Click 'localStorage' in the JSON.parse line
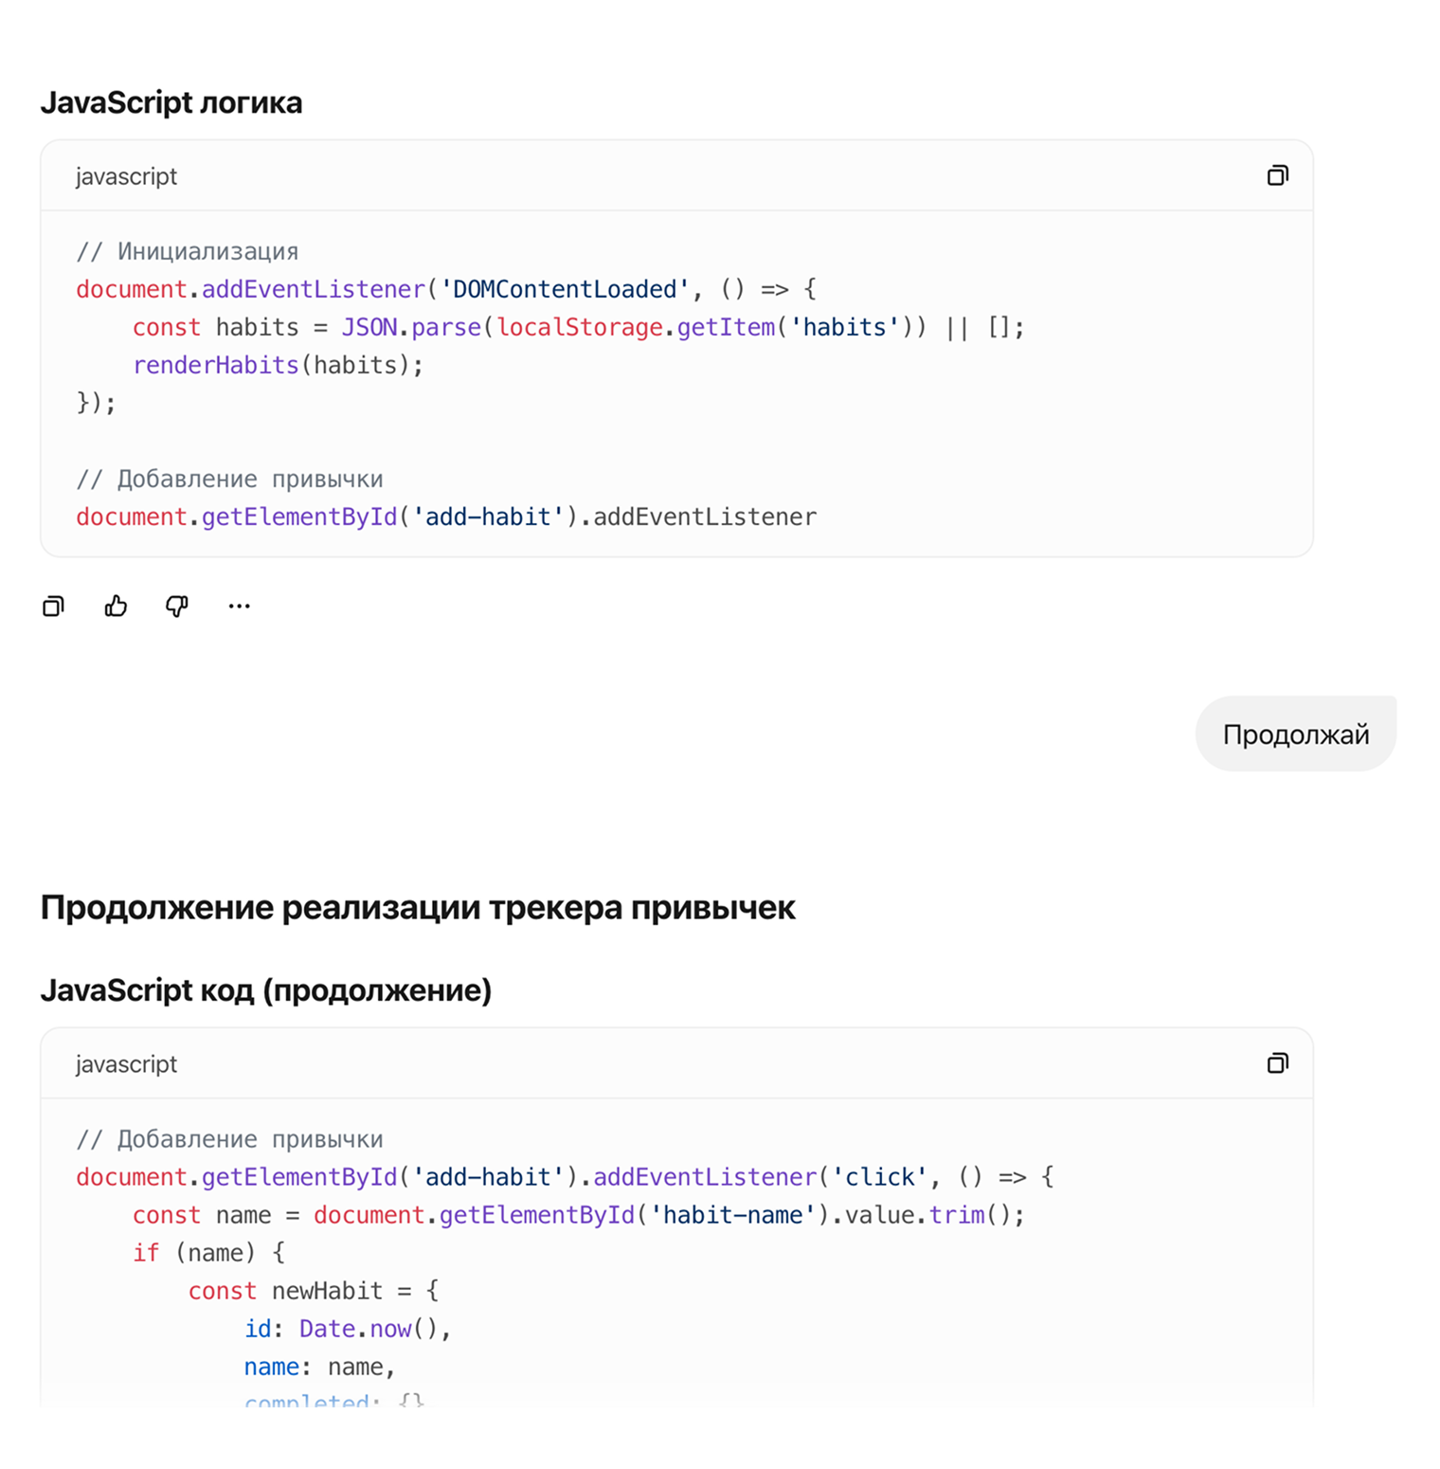Viewport: 1440px width, 1469px height. coord(580,327)
